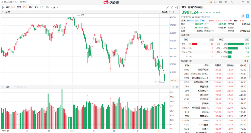Collapse the right side quote panel
The image size is (251, 133).
point(177,7)
